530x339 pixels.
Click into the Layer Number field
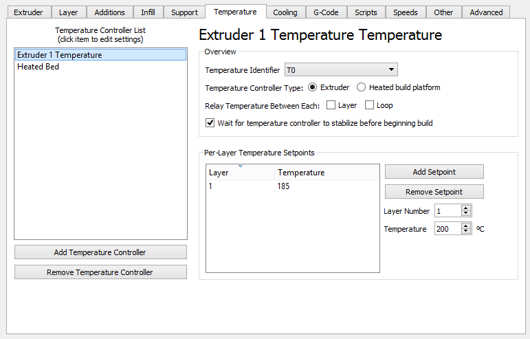(x=448, y=211)
